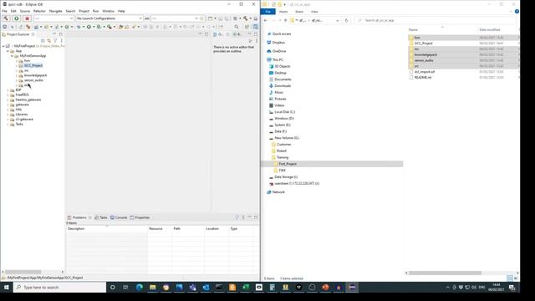Click the Refresh button in File Explorer address bar
535x301 pixels.
[x=346, y=20]
